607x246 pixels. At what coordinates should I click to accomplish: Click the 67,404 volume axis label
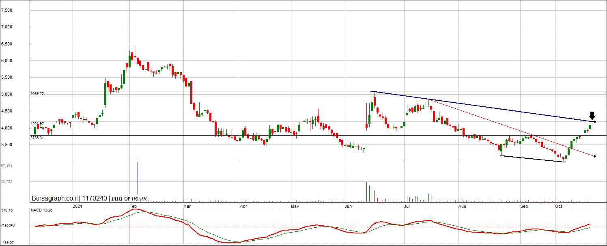tap(6, 166)
